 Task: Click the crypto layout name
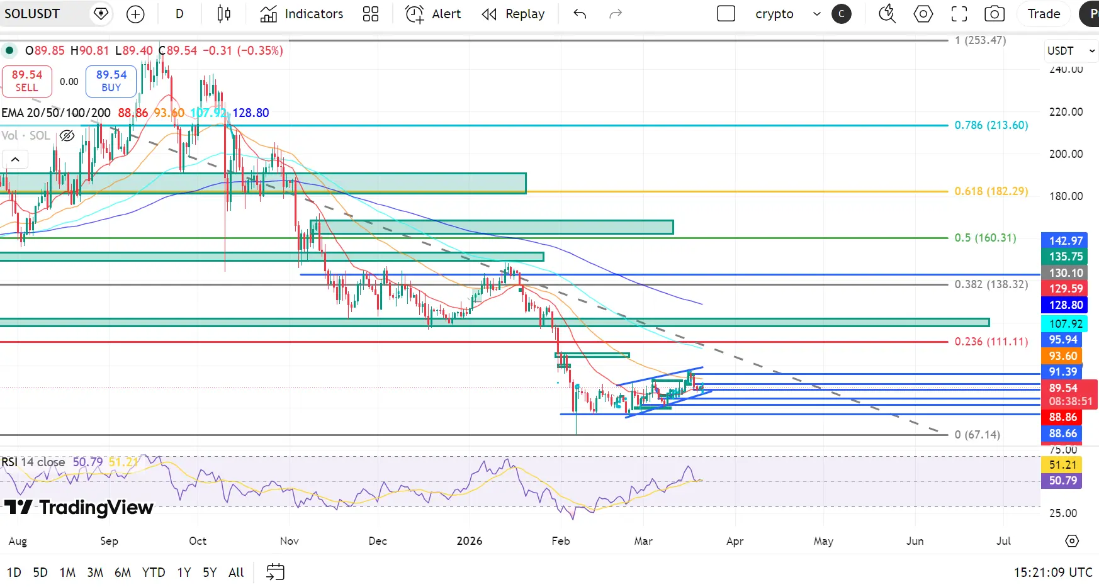tap(774, 14)
